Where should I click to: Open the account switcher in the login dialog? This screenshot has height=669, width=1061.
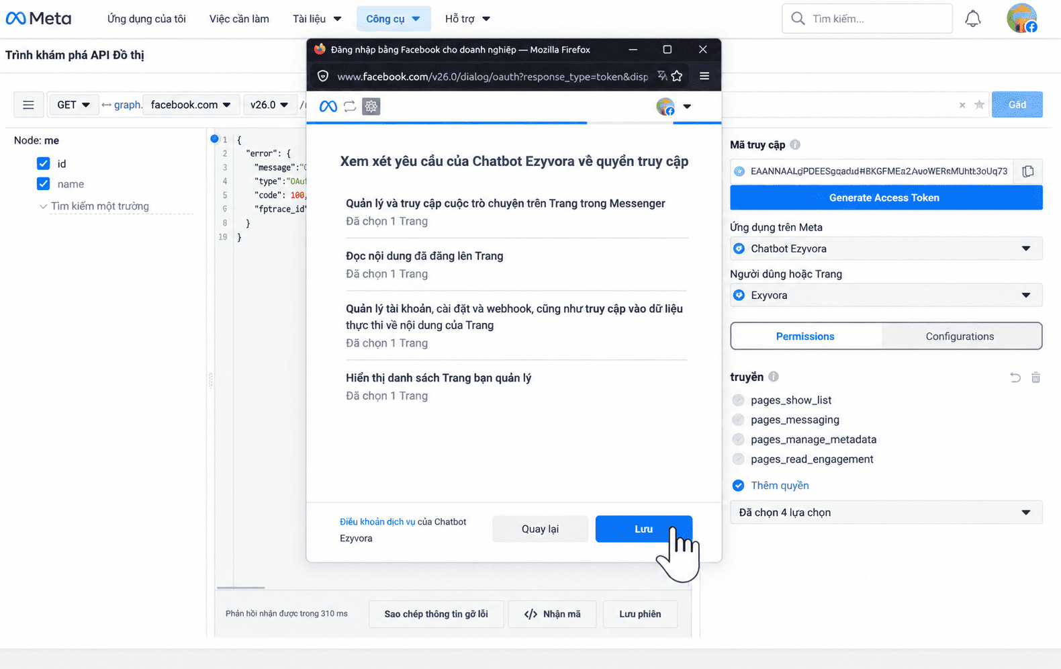pos(674,106)
